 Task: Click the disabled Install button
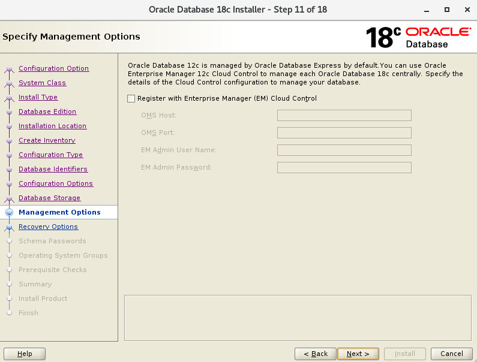click(x=404, y=354)
